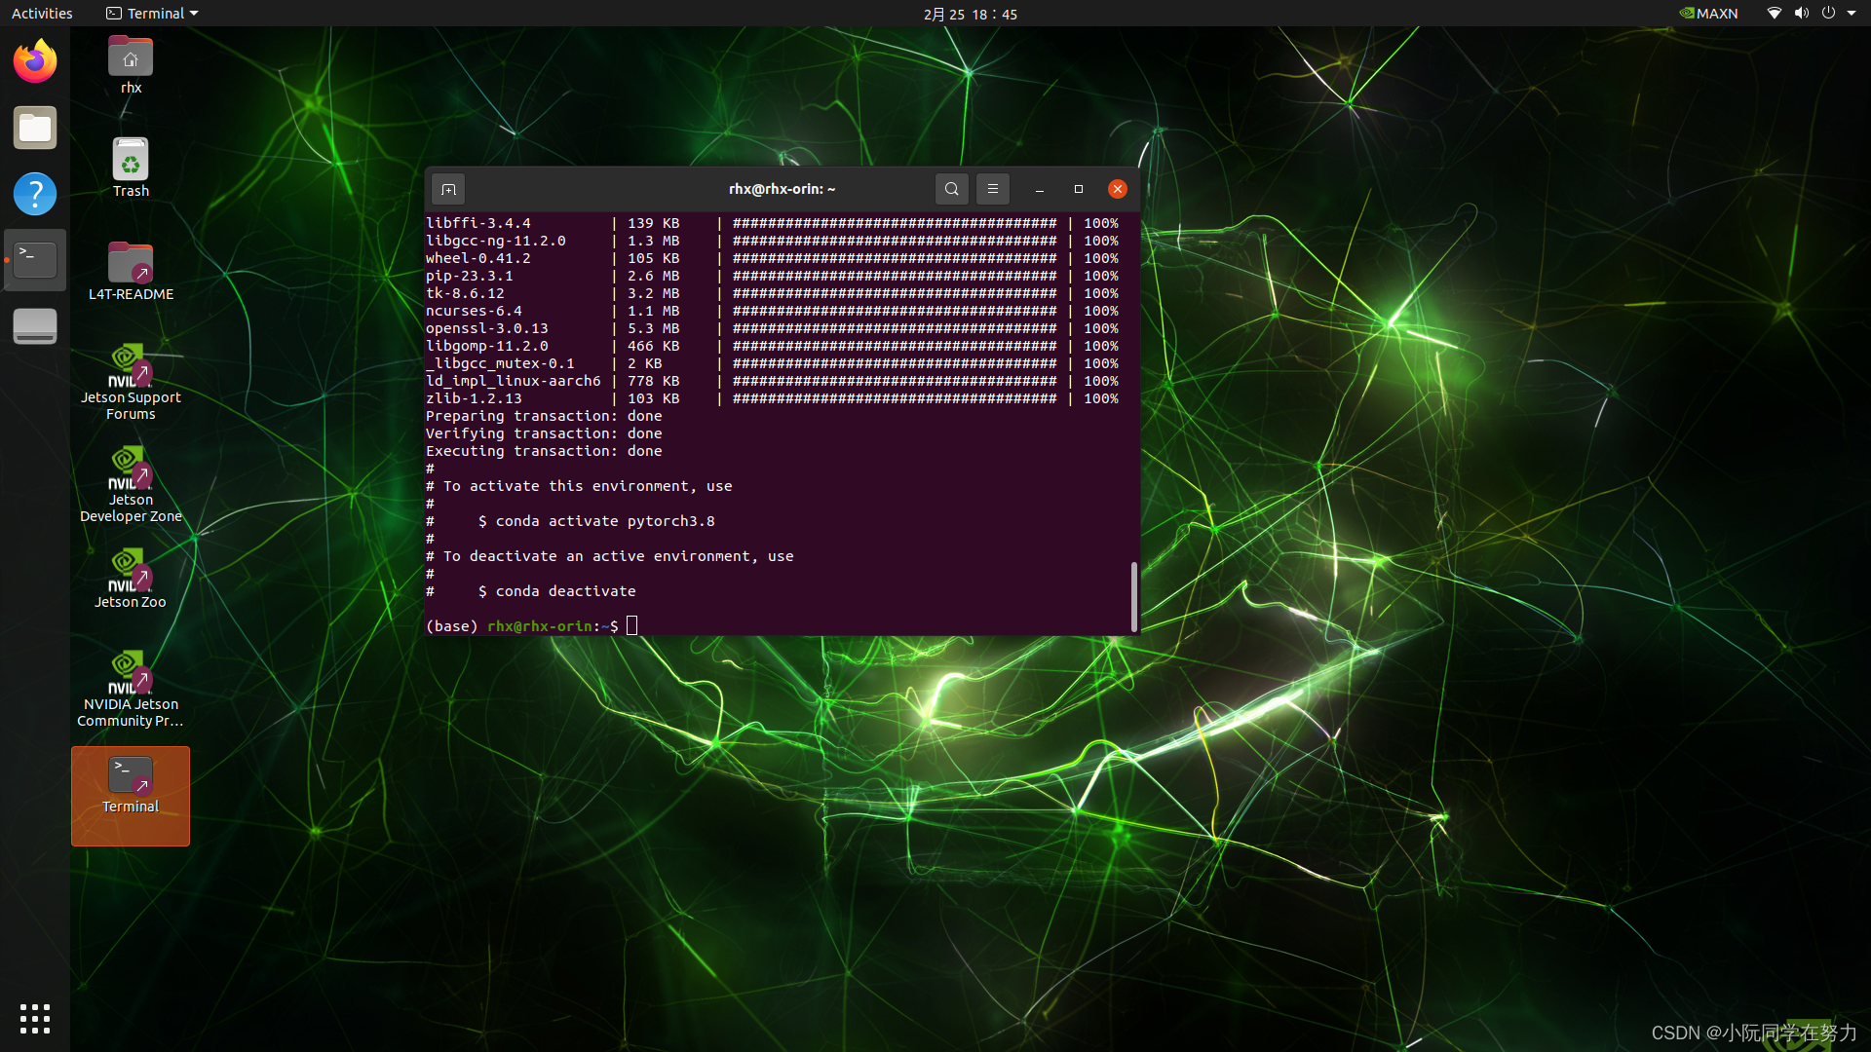Open NVIDIA MAXN power mode indicator
The width and height of the screenshot is (1871, 1052).
pos(1708,14)
